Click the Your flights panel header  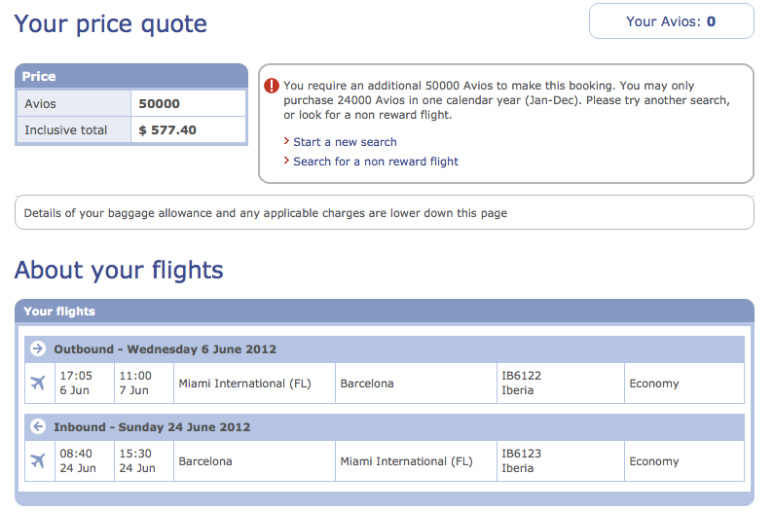pyautogui.click(x=385, y=311)
